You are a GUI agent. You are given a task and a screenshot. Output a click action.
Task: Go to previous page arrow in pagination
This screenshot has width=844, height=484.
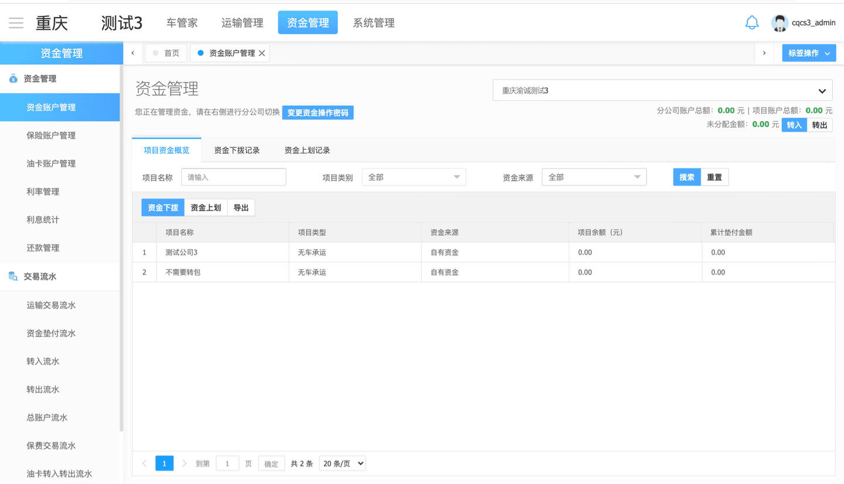pyautogui.click(x=145, y=464)
